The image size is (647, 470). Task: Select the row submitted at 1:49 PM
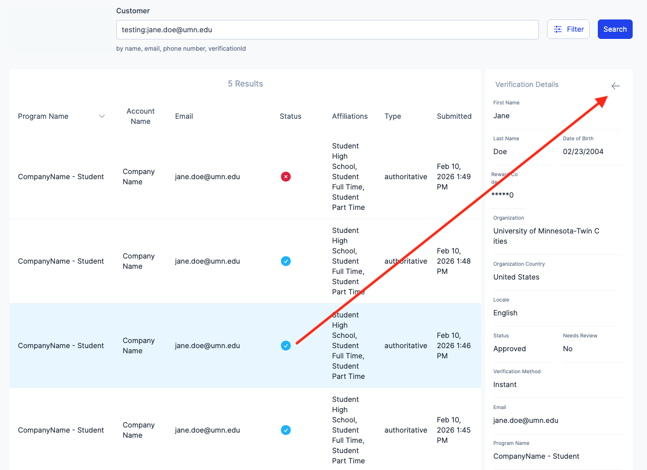point(61,177)
